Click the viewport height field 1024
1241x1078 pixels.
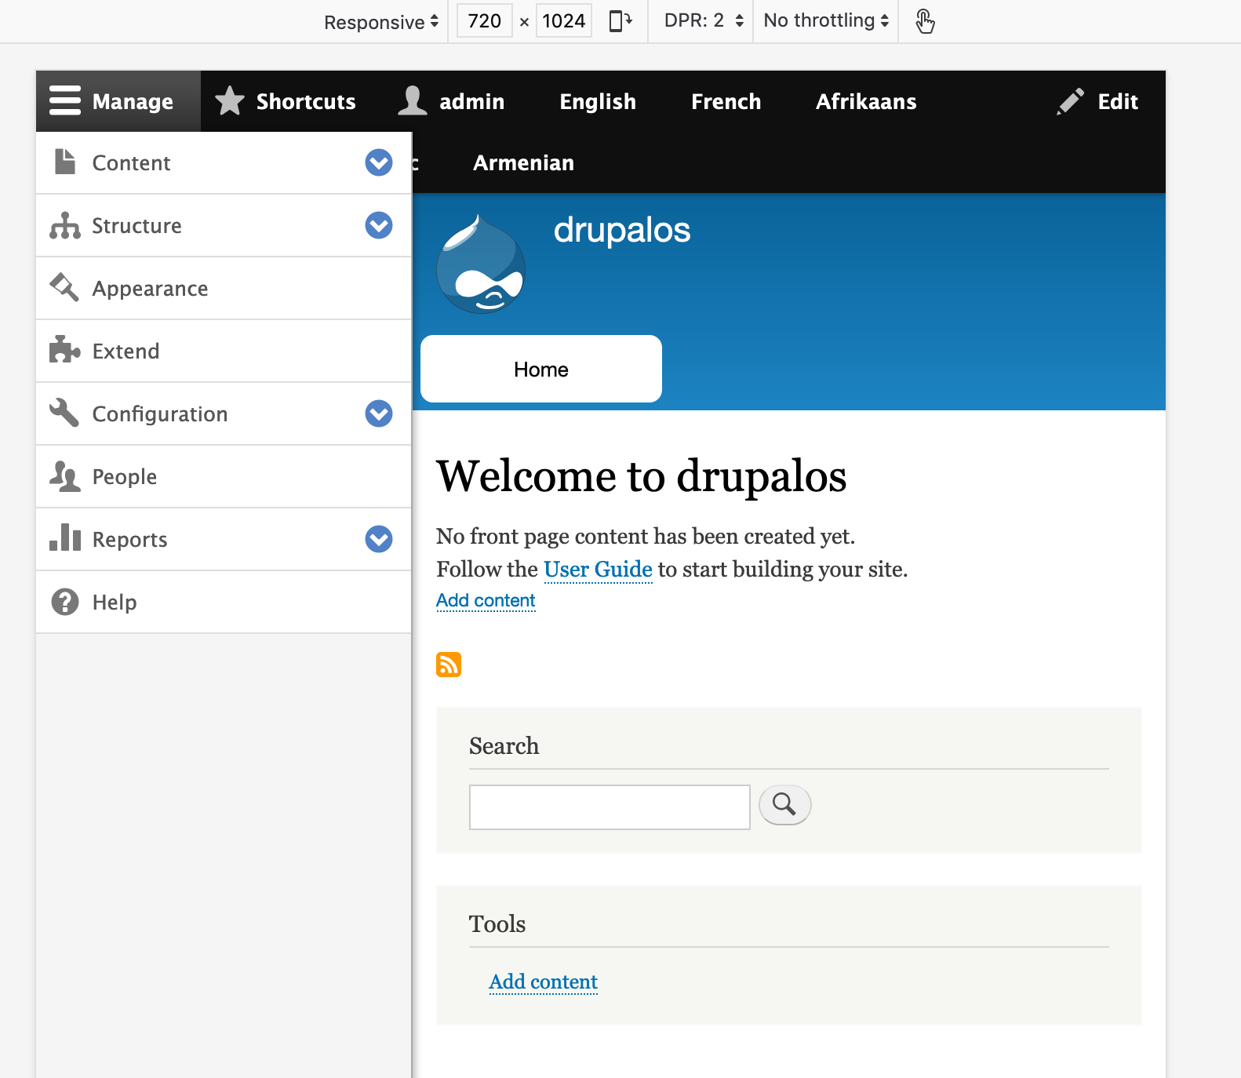(x=564, y=21)
